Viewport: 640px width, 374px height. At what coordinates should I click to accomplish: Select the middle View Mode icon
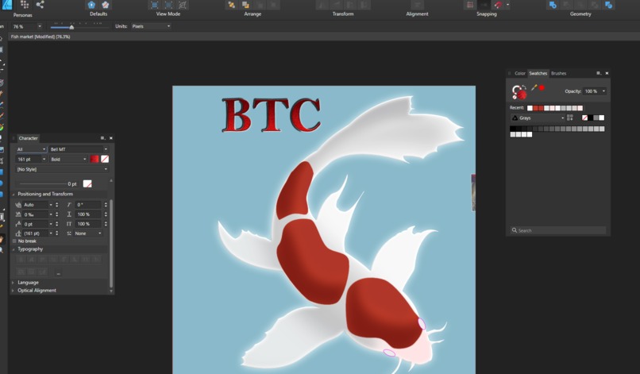point(168,5)
